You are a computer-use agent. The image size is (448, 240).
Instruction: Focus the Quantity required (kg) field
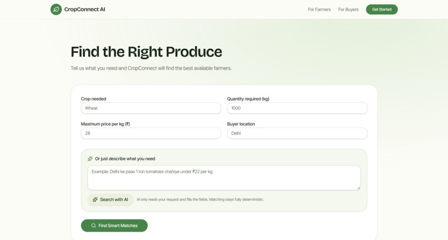click(x=297, y=108)
